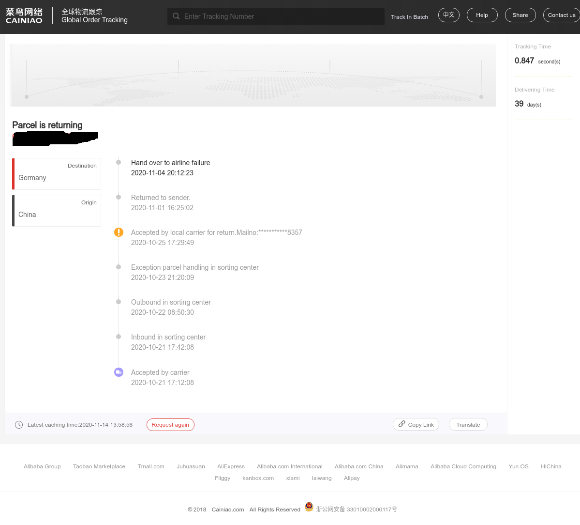Click the orange warning icon on timeline

pos(119,232)
